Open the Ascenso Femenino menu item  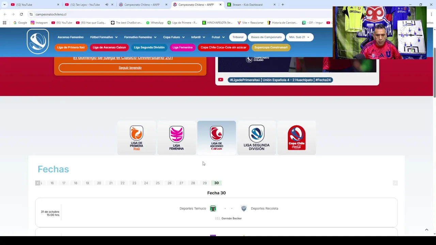tap(71, 37)
